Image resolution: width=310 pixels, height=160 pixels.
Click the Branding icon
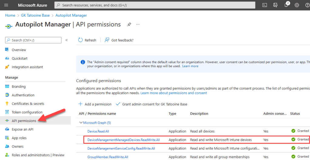7,87
